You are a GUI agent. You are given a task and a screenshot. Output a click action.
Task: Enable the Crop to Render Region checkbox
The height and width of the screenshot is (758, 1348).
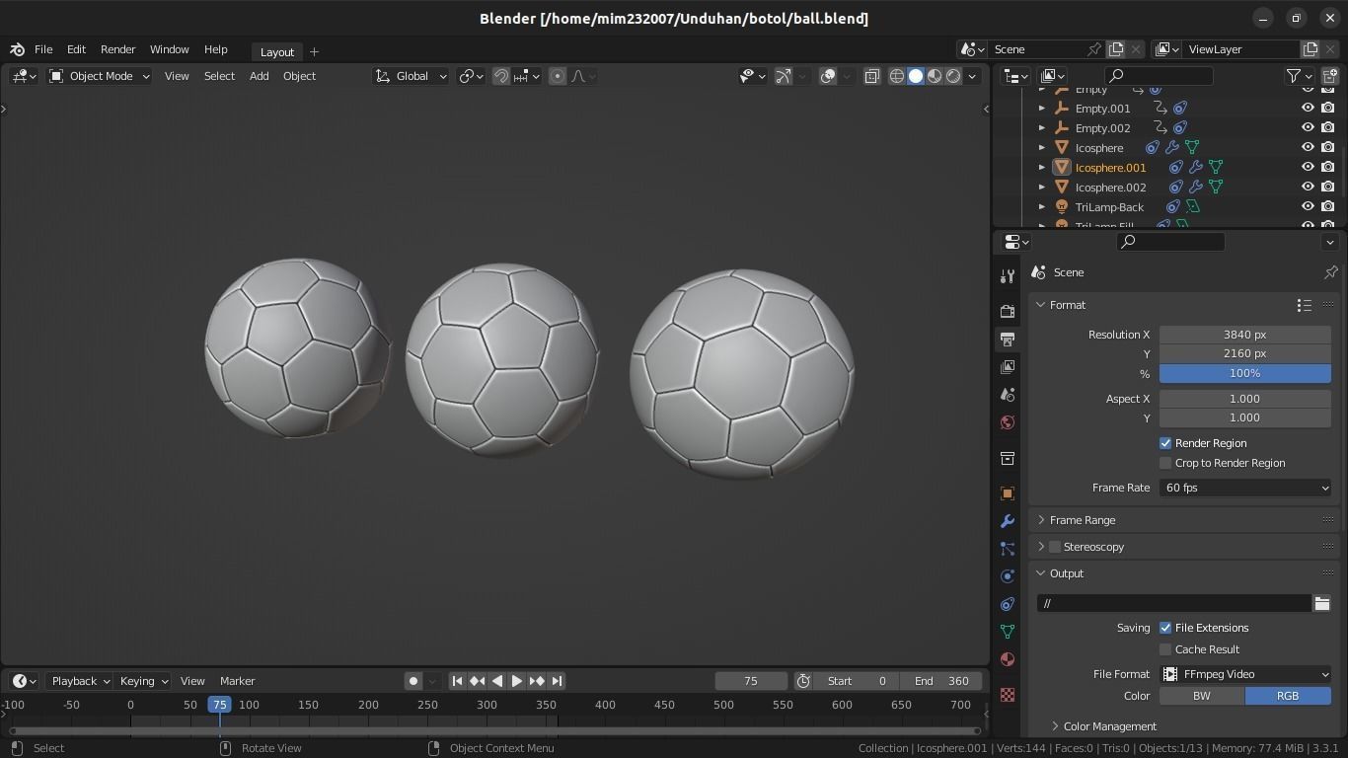(x=1165, y=462)
